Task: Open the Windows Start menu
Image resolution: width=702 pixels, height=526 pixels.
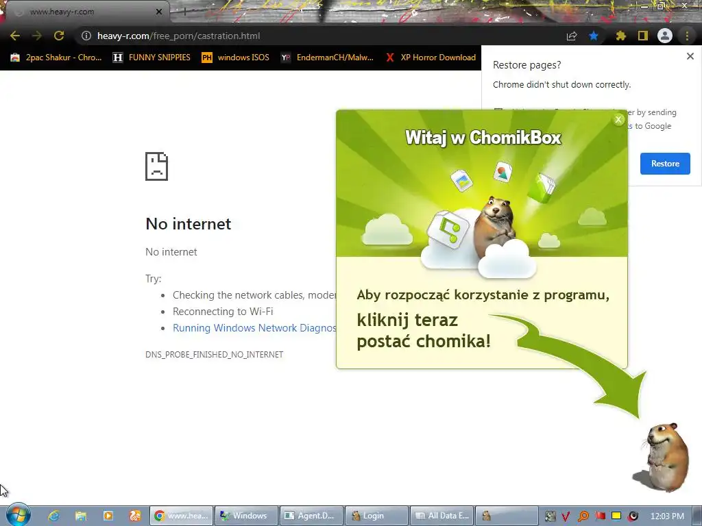Action: (x=18, y=515)
